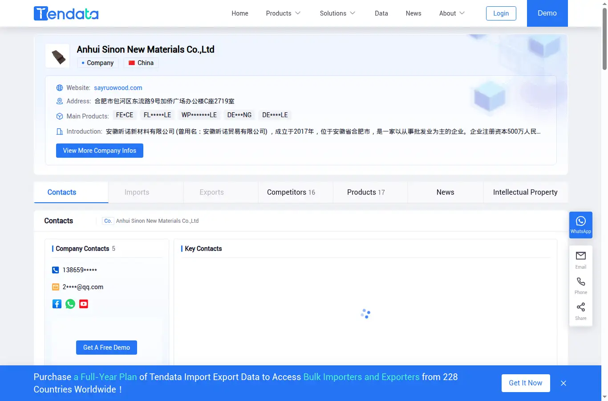Switch to the Imports tab
Image resolution: width=608 pixels, height=401 pixels.
146,192
